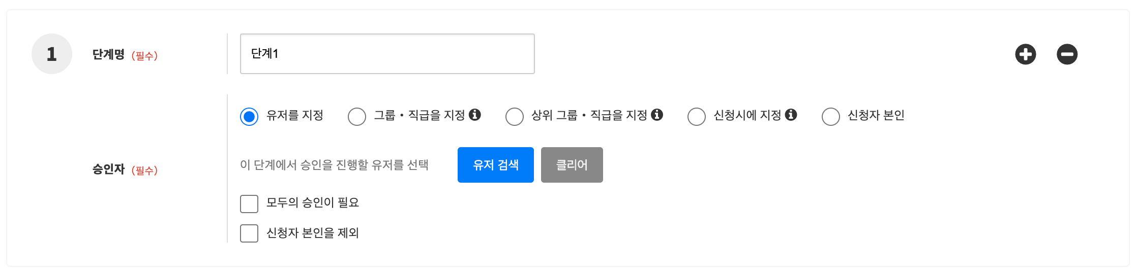Image resolution: width=1137 pixels, height=273 pixels.
Task: Select the 신청자 본인 radio button
Action: [x=831, y=116]
